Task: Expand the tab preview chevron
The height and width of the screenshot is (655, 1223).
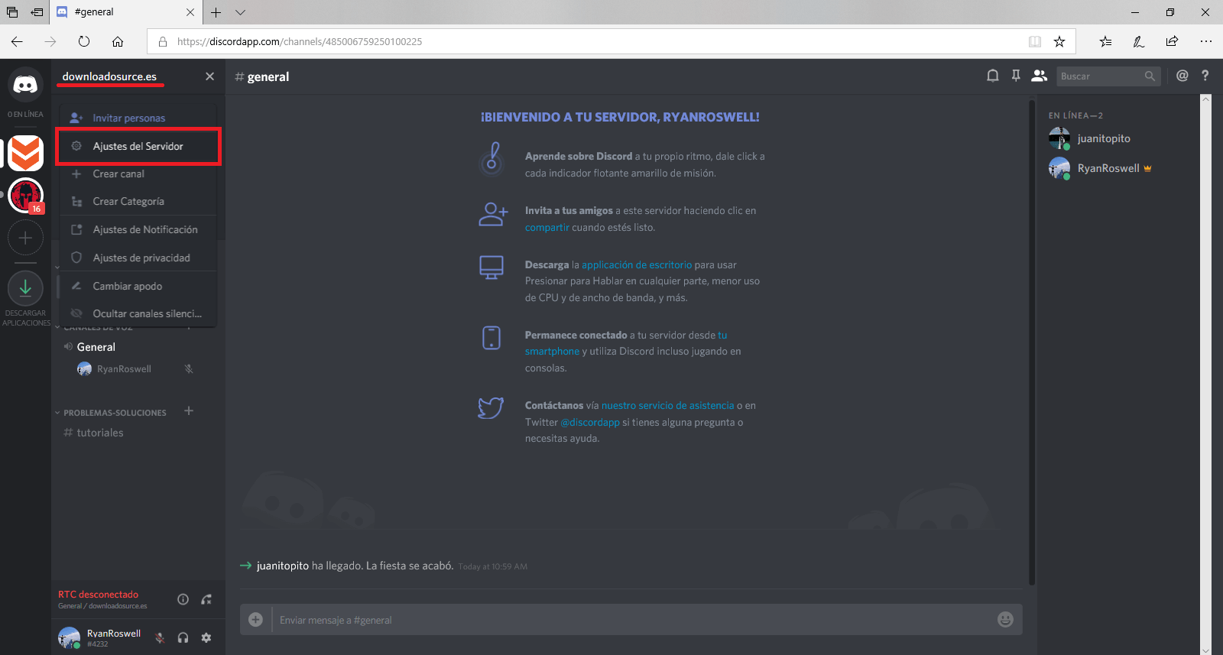Action: tap(240, 12)
